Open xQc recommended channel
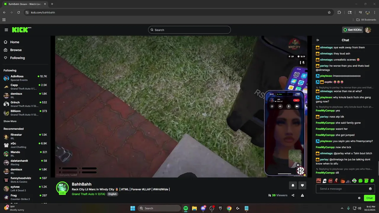Screen dimensions: 379x213 (25, 145)
